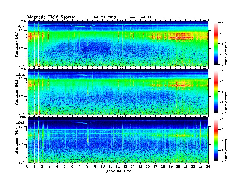
Task: Click hour '6' on the time axis
Action: point(72,166)
